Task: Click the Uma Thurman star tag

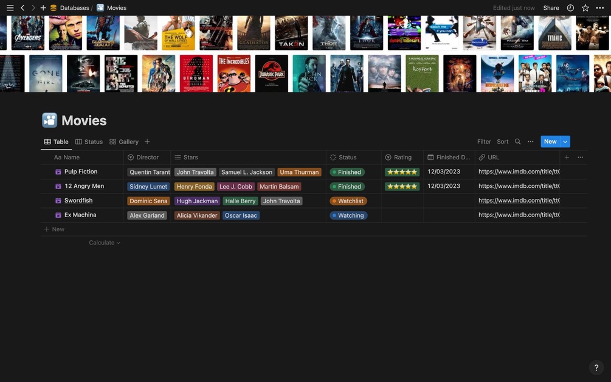Action: [299, 172]
